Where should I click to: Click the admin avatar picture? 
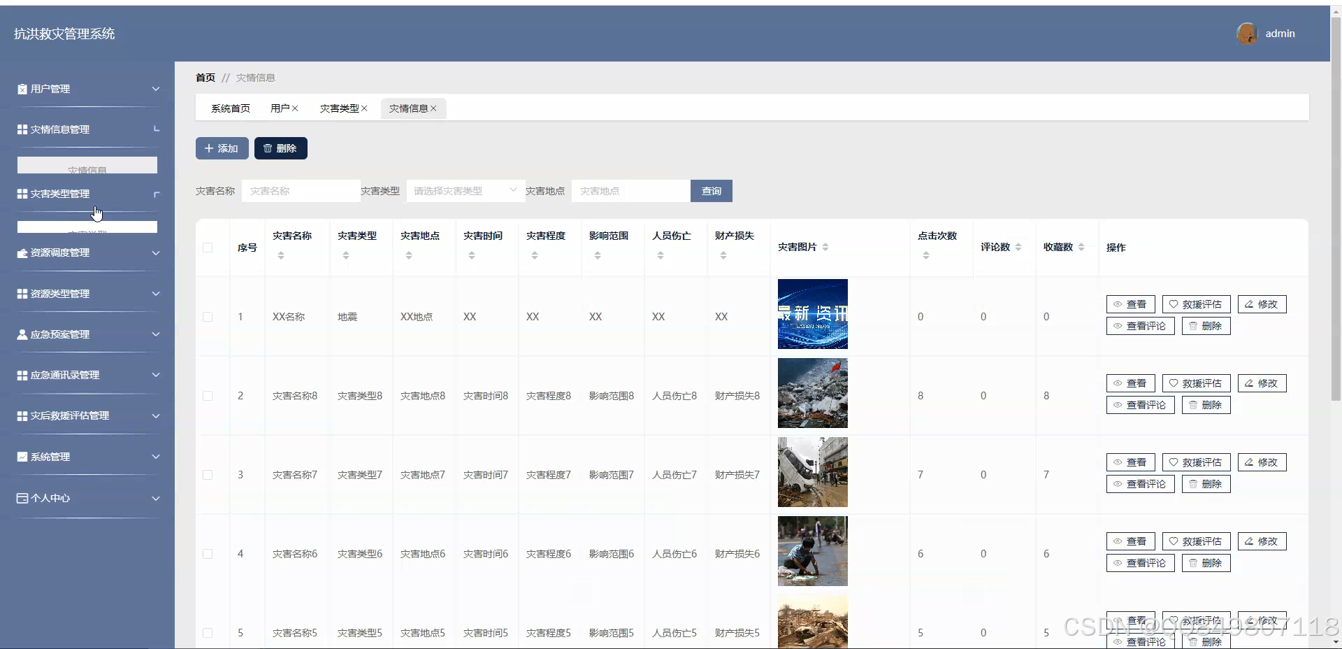[x=1247, y=34]
